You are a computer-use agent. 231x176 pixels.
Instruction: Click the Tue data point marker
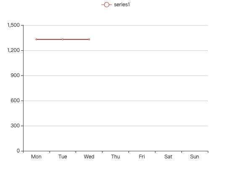coord(63,39)
